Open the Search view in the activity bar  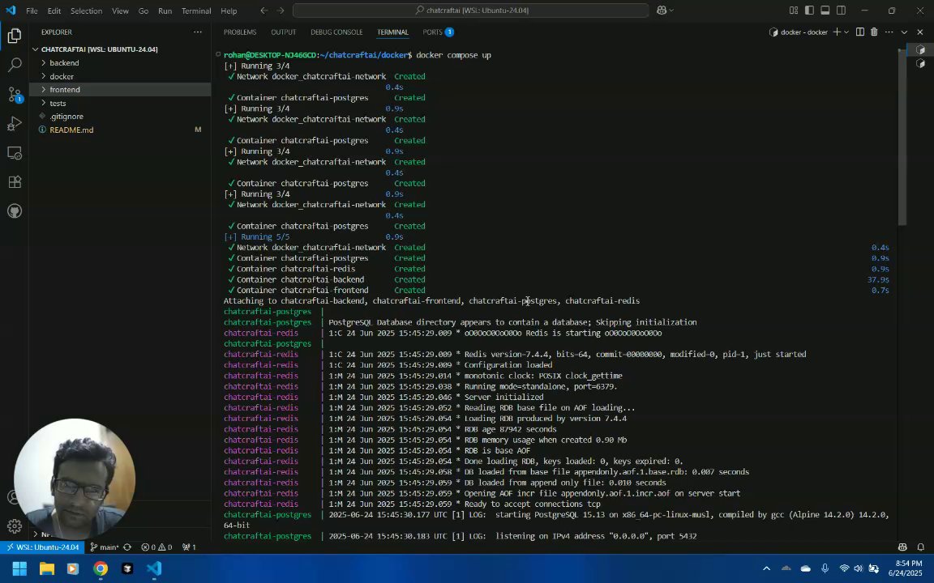(15, 65)
